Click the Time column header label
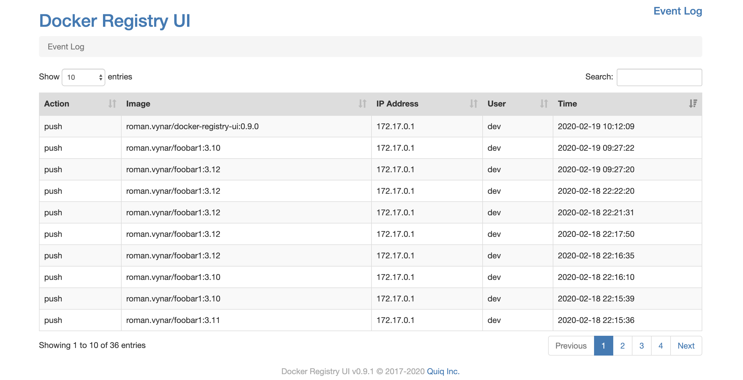This screenshot has height=380, width=743. (x=567, y=104)
